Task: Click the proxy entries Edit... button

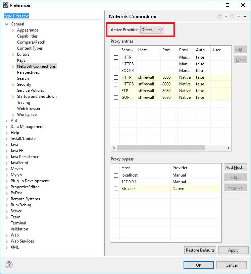Action: pos(240,50)
